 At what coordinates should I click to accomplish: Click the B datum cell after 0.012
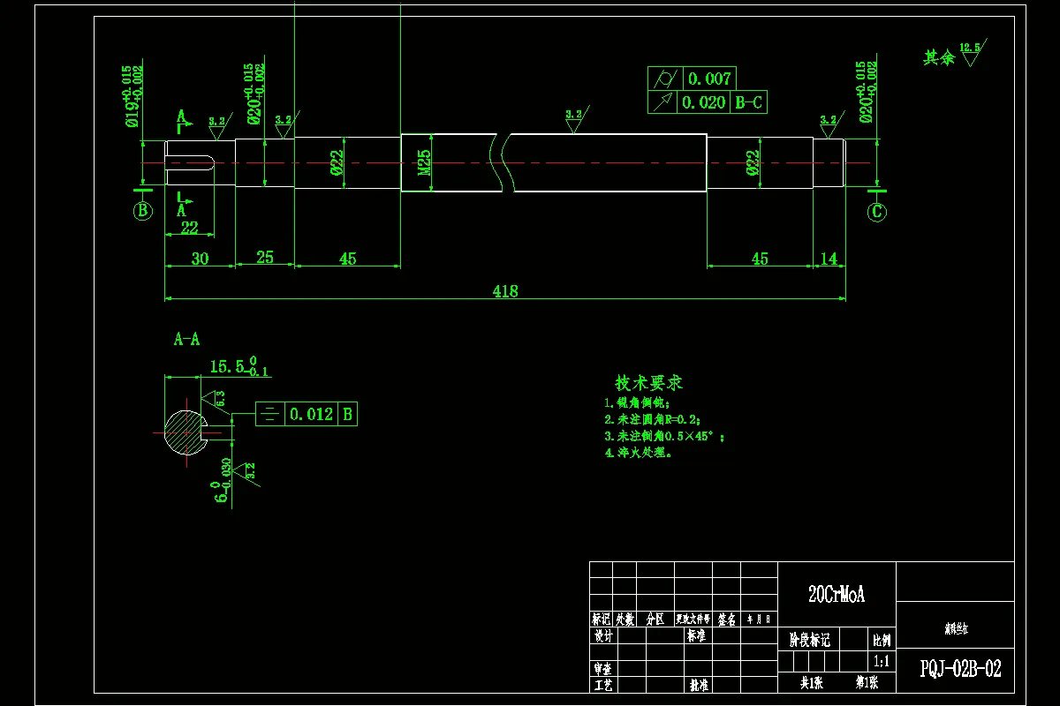click(x=348, y=413)
